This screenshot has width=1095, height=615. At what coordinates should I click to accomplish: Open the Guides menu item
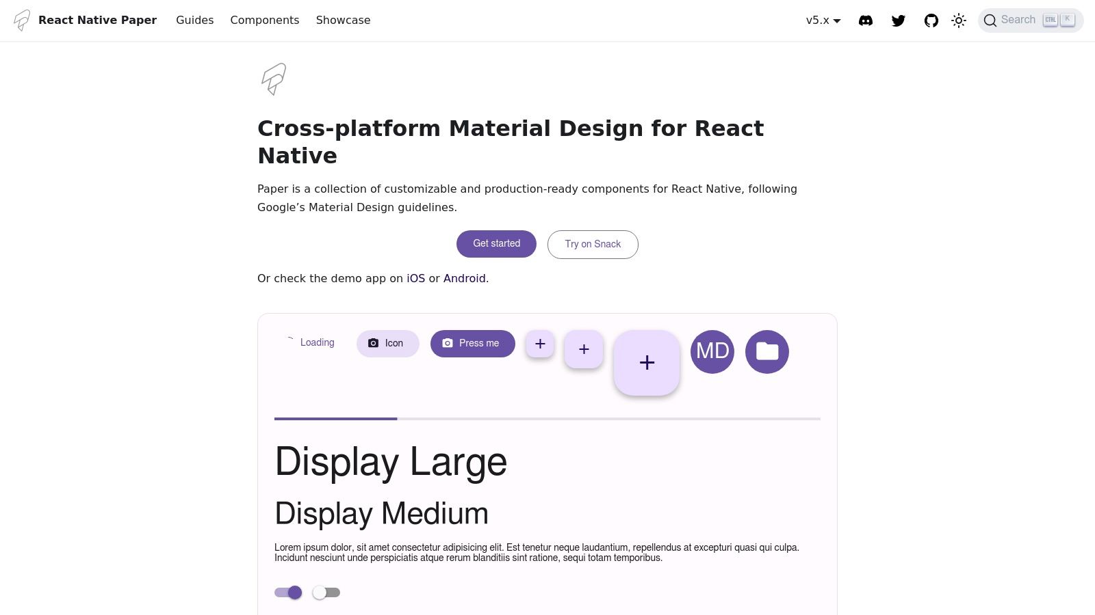[195, 20]
